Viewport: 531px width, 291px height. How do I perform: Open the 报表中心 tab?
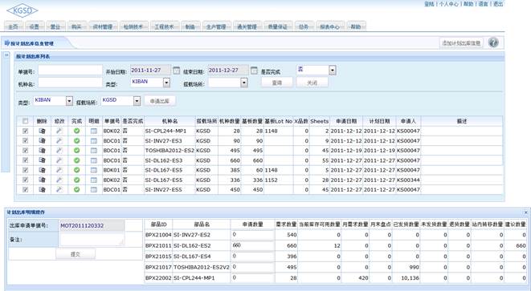click(330, 26)
